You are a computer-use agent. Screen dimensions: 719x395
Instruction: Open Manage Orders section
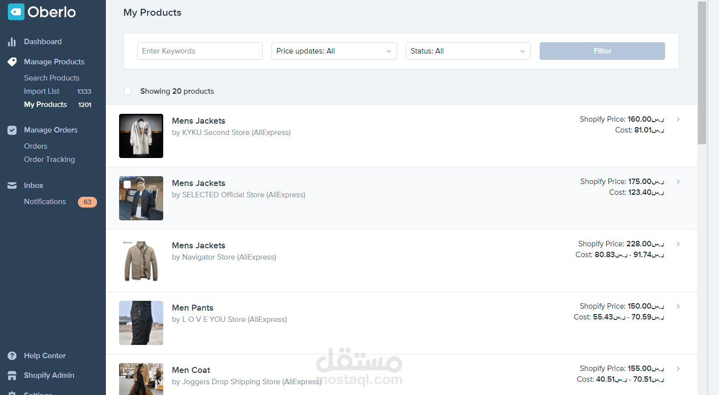[x=50, y=130]
